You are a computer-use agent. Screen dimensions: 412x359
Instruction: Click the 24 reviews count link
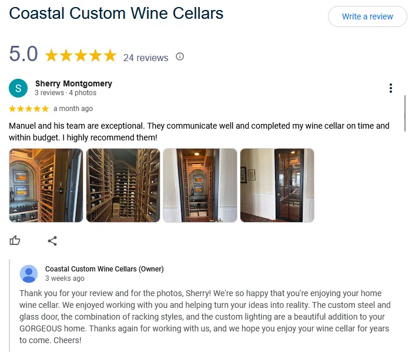tap(146, 58)
